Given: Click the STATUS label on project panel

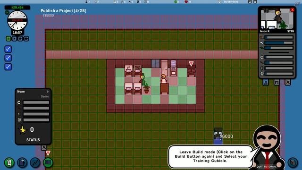Looking at the screenshot, I should tap(33, 140).
